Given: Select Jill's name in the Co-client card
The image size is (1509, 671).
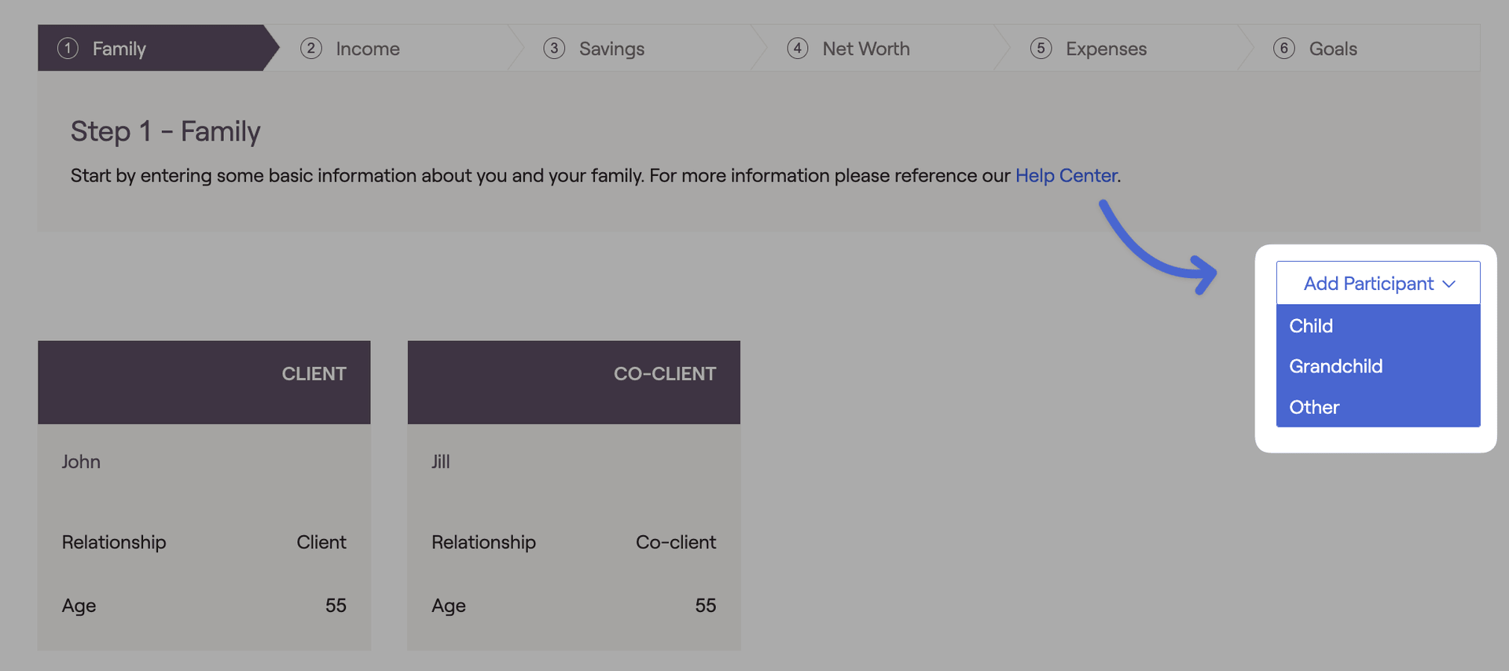Looking at the screenshot, I should click(440, 462).
